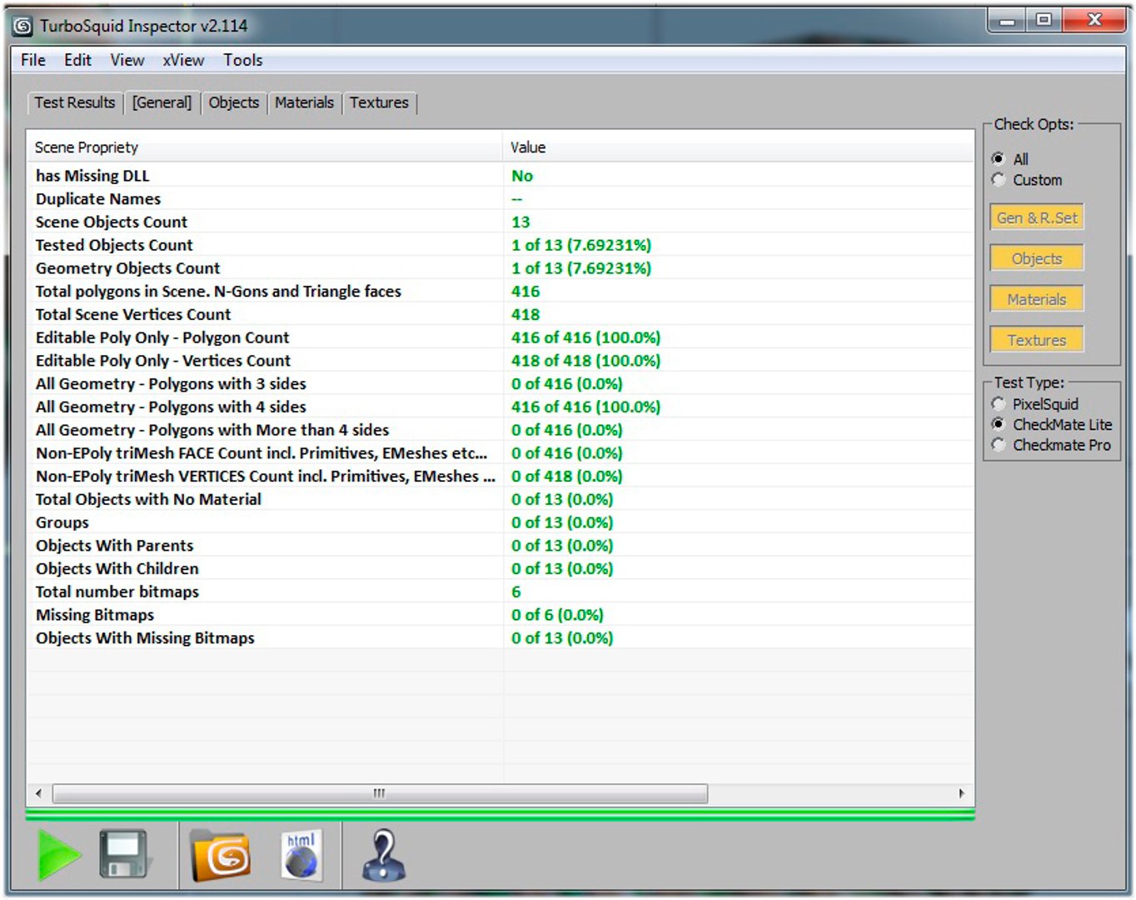
Task: Select the 'Objects With Parents' row
Action: [x=501, y=546]
